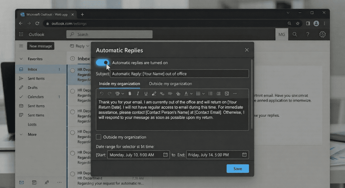This screenshot has width=345, height=188.
Task: Open MG account profile
Action: 282,35
